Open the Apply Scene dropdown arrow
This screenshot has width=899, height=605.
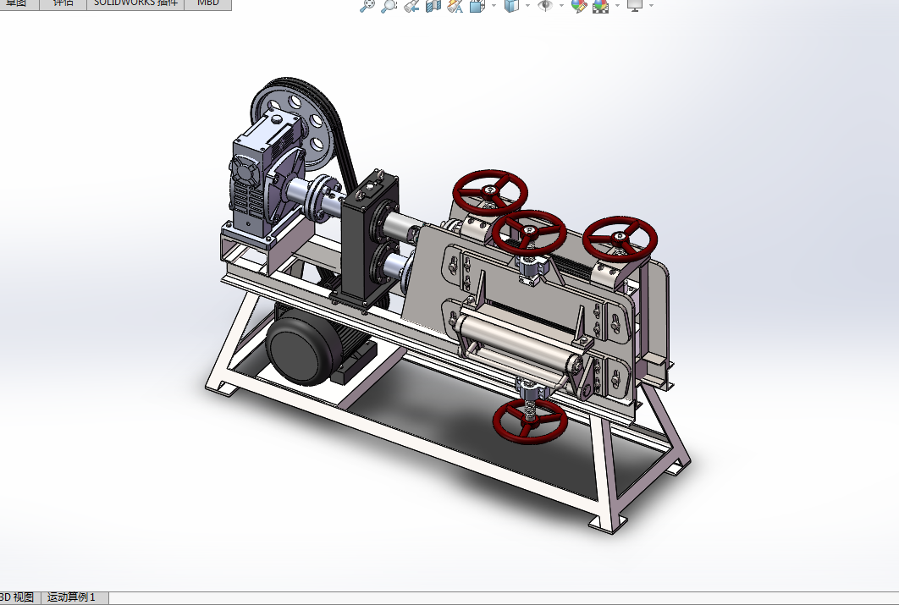[617, 6]
